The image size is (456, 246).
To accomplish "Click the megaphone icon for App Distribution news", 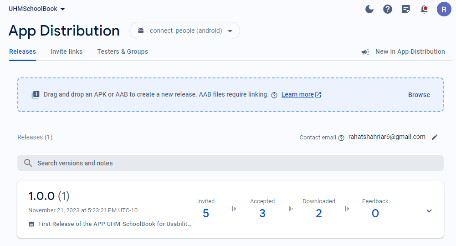I will tap(365, 52).
